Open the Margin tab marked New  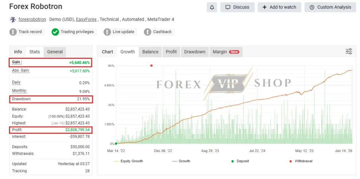point(226,52)
